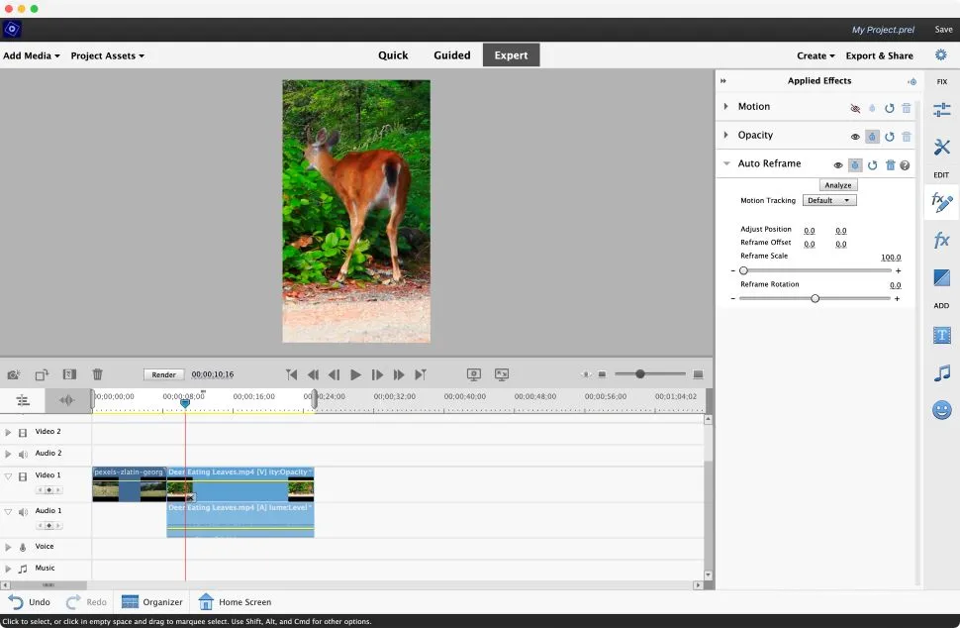960x628 pixels.
Task: Open the Add Media menu
Action: click(28, 55)
